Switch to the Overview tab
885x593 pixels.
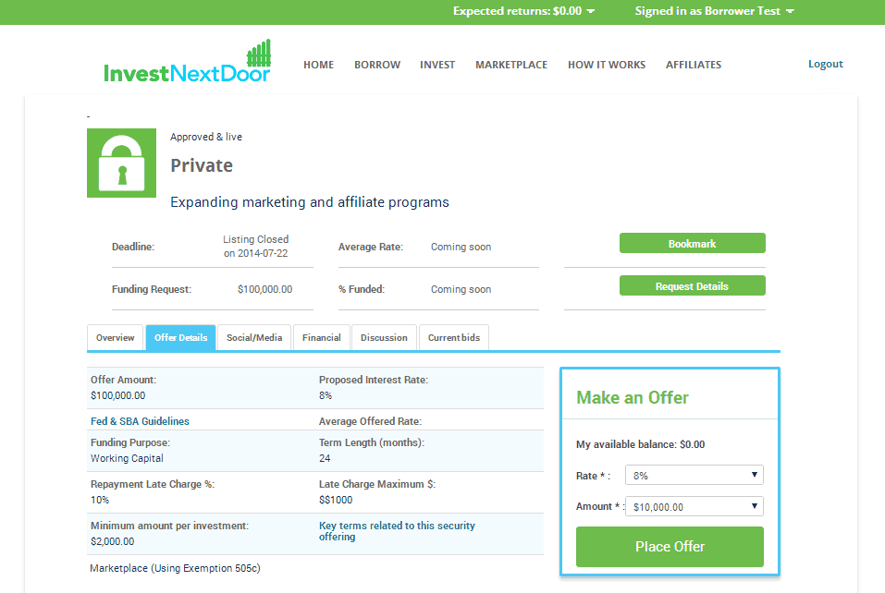click(116, 338)
